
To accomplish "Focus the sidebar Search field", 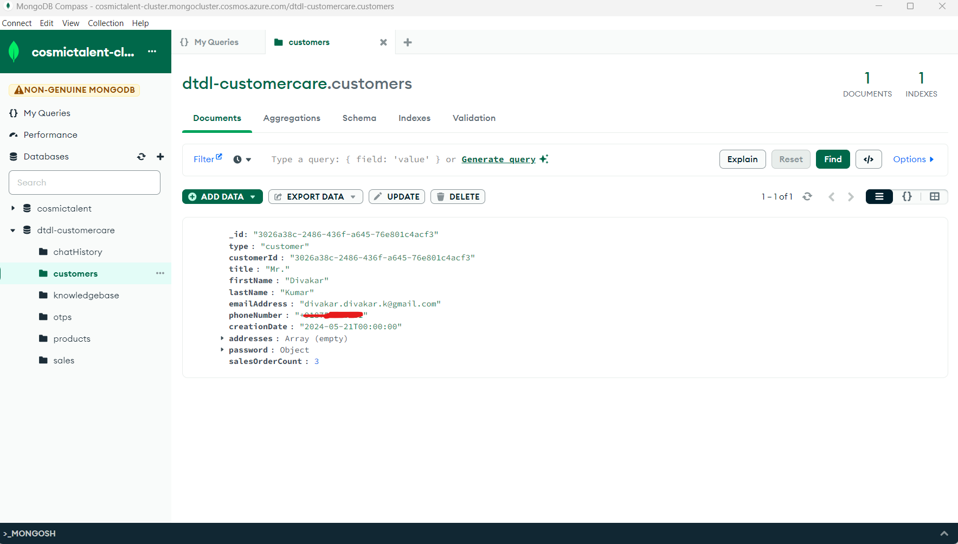I will (85, 183).
